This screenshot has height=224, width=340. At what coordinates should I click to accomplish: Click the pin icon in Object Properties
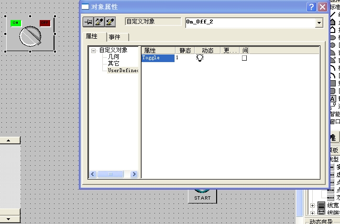(x=88, y=22)
